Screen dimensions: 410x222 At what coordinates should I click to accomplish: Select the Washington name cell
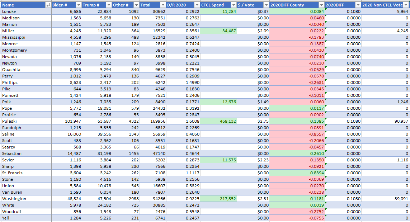(x=26, y=199)
